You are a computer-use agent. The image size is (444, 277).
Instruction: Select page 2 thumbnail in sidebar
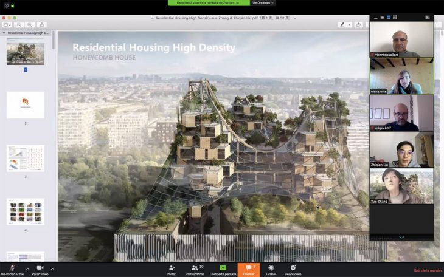(x=25, y=104)
